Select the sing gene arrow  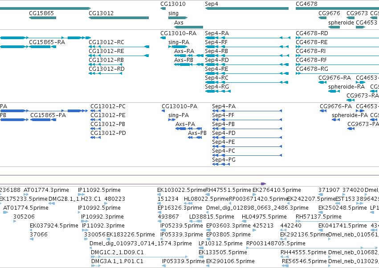click(x=178, y=18)
